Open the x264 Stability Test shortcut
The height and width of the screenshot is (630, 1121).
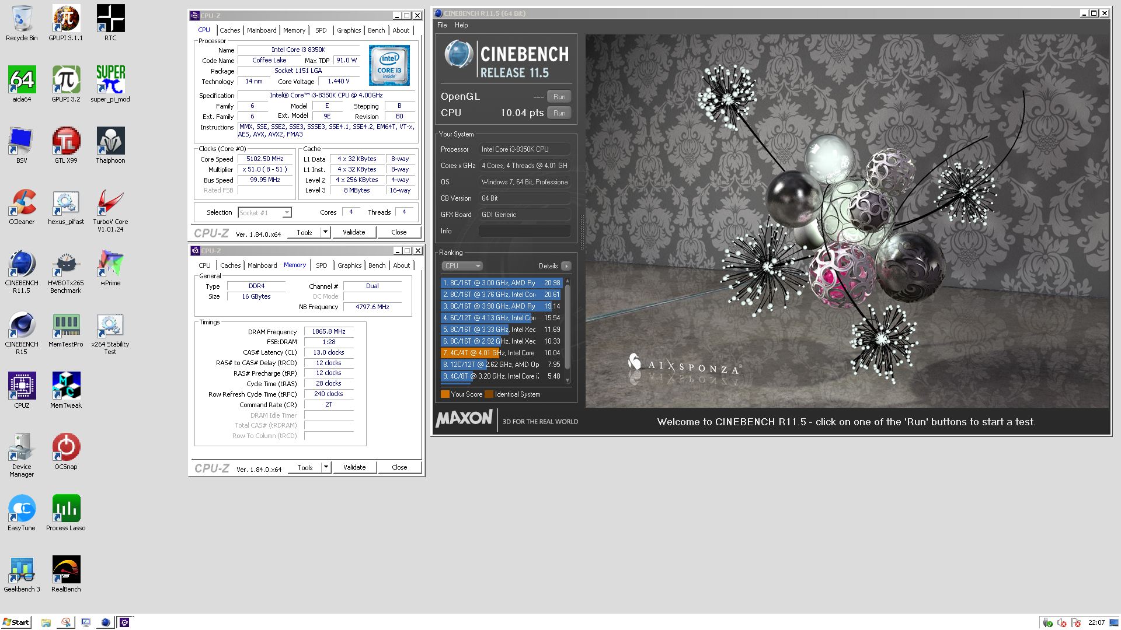[110, 333]
